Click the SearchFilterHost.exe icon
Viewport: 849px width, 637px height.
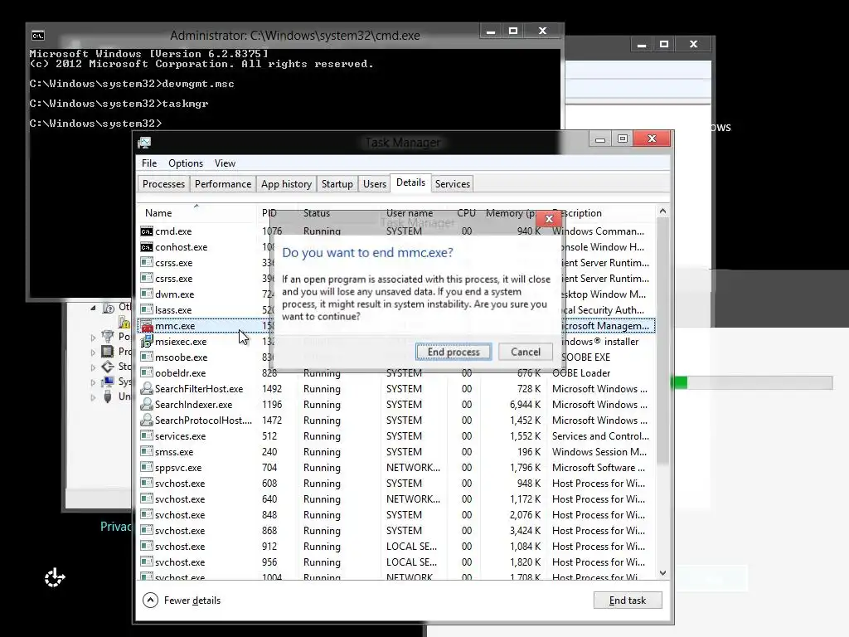pyautogui.click(x=146, y=389)
